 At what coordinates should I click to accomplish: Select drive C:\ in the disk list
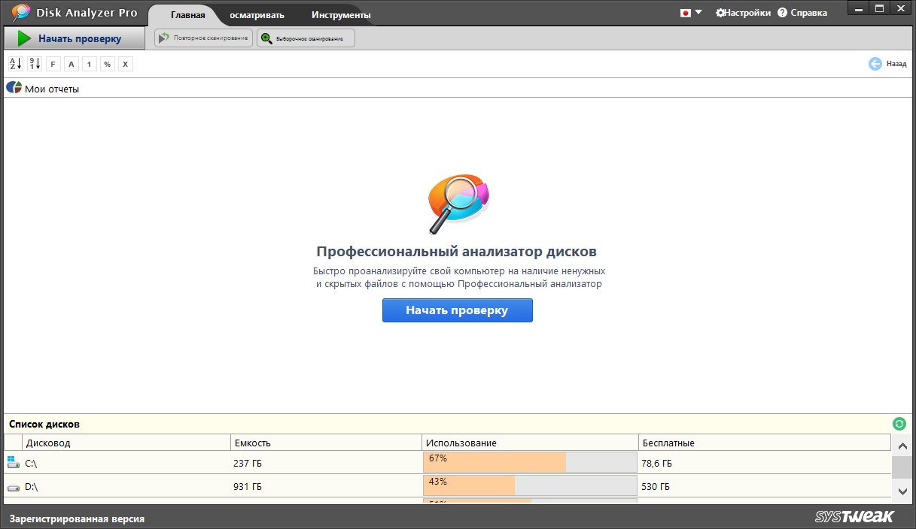tap(31, 464)
